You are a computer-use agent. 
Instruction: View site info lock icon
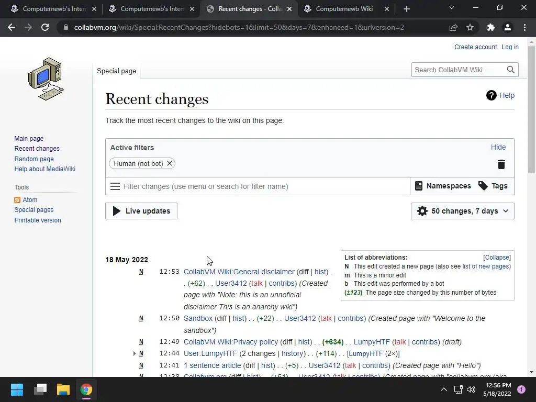pos(65,27)
